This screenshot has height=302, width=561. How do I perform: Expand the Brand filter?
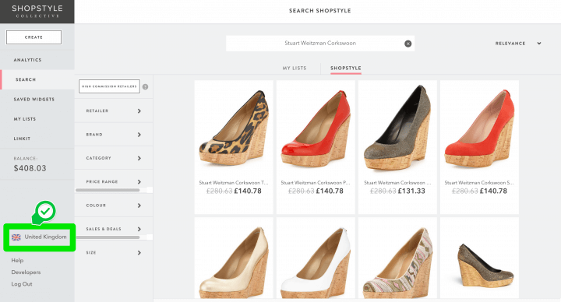[114, 135]
